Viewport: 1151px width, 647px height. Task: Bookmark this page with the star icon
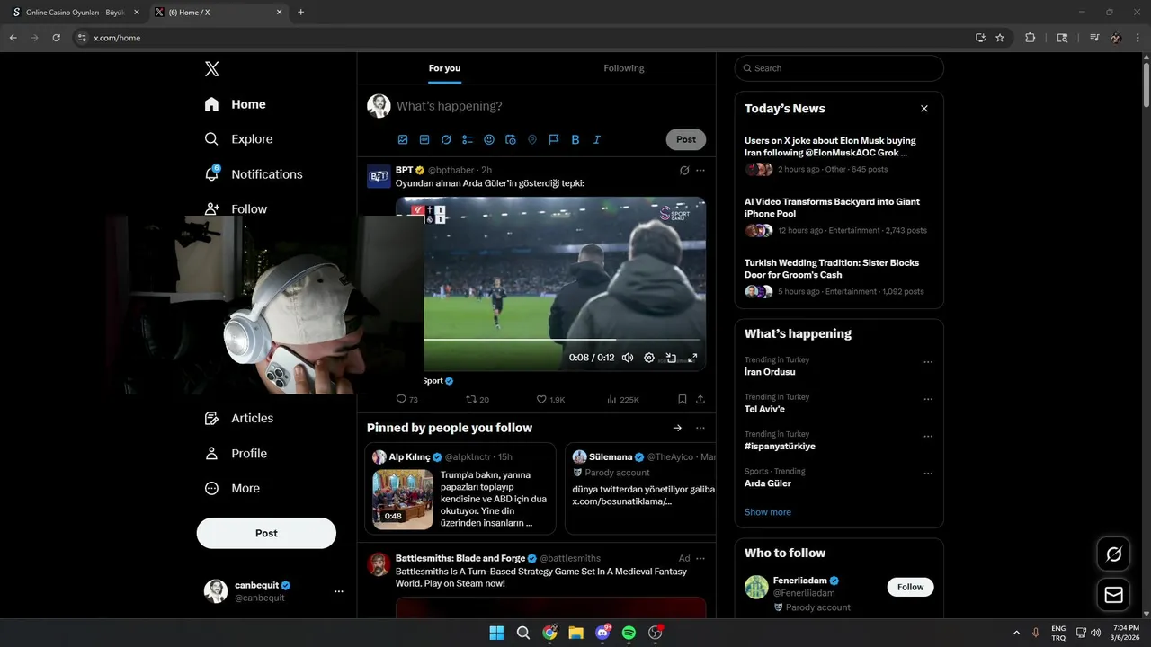click(x=1000, y=38)
